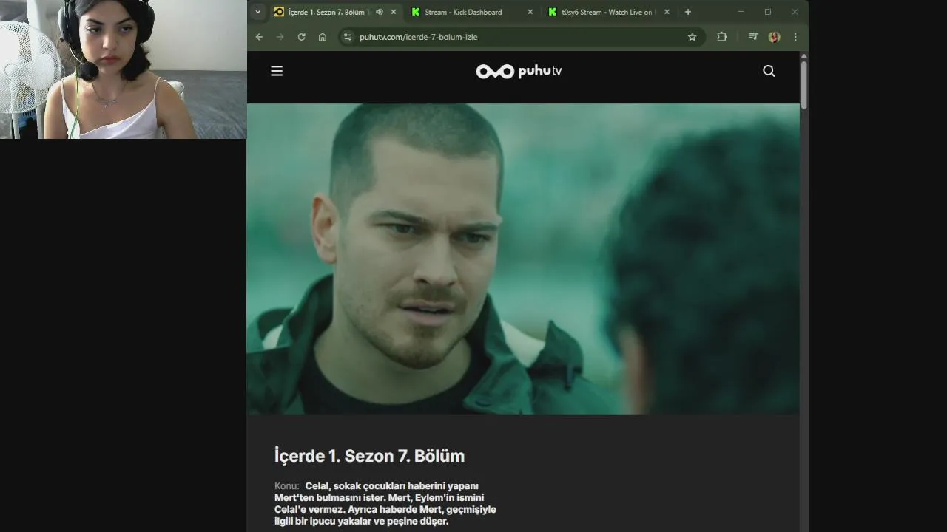Viewport: 947px width, 532px height.
Task: Go back with browser back arrow
Action: coord(259,37)
